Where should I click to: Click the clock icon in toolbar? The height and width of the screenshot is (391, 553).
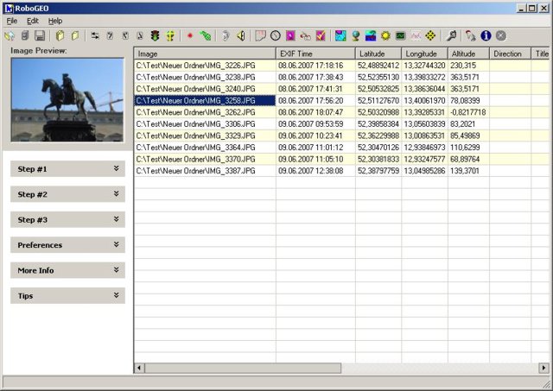coord(276,35)
